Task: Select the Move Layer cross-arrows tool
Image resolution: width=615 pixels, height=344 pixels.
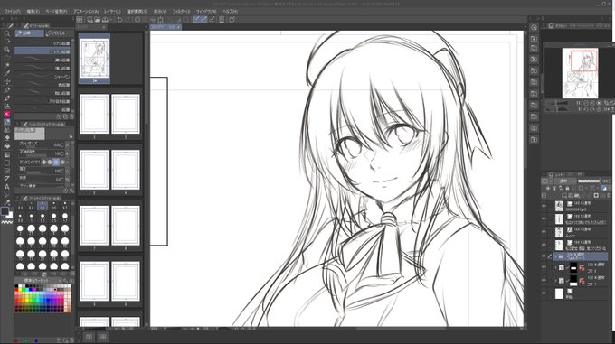Action: (x=6, y=81)
